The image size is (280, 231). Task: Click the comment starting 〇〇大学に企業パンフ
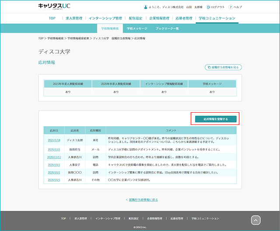(129, 180)
